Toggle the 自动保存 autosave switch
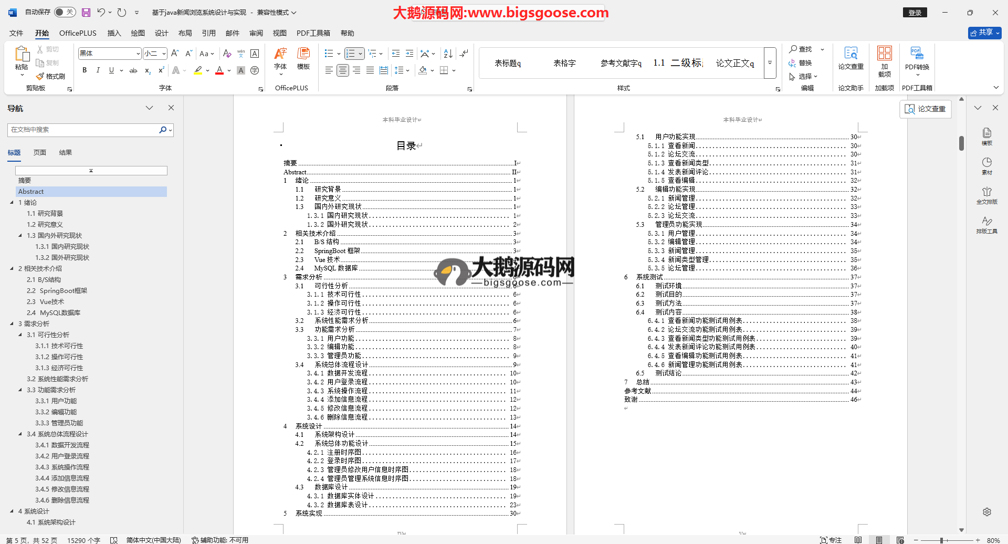The width and height of the screenshot is (1008, 544). click(65, 12)
